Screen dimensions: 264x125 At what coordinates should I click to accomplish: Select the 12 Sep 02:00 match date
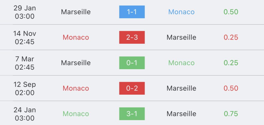pyautogui.click(x=25, y=88)
